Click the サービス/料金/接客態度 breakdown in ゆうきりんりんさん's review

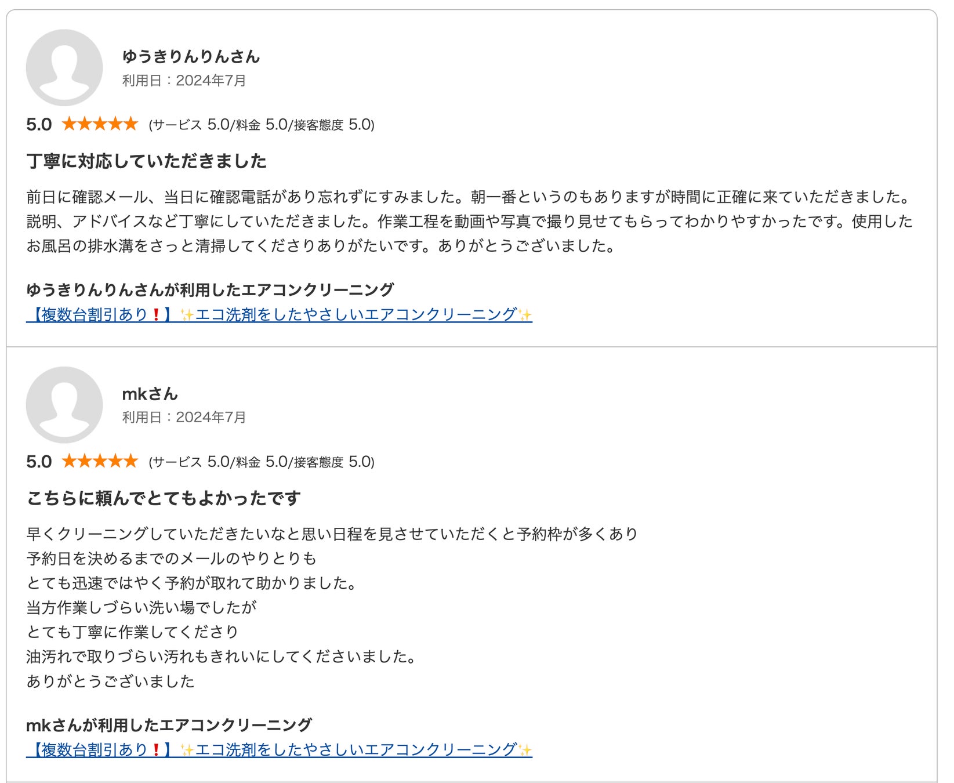point(262,125)
